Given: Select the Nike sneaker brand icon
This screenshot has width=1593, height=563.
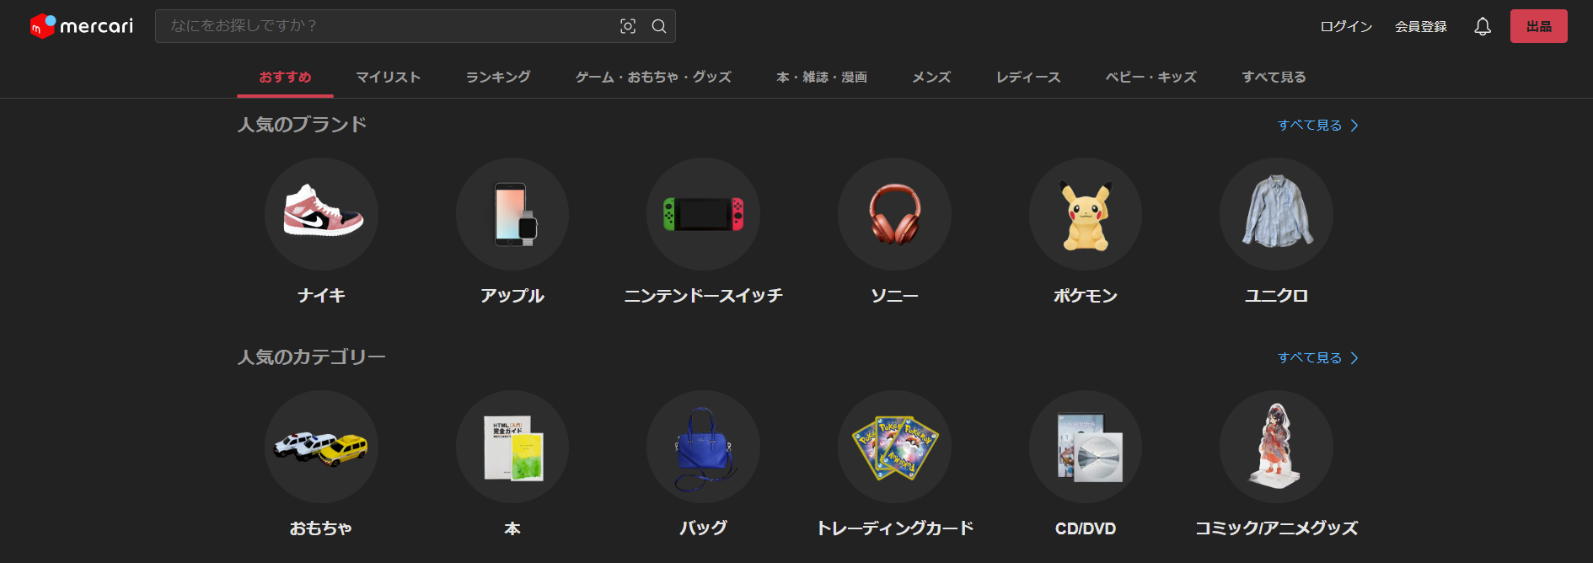Looking at the screenshot, I should (x=321, y=214).
